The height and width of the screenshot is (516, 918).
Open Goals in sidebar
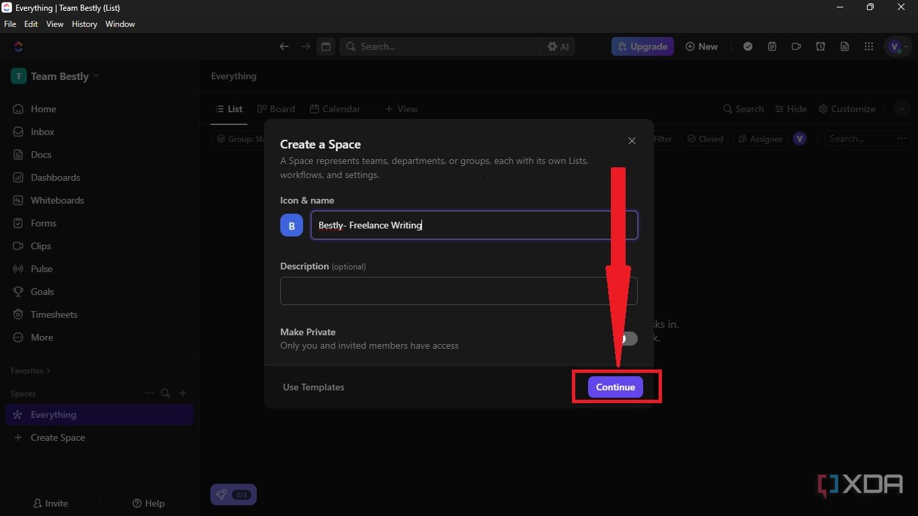[99, 292]
